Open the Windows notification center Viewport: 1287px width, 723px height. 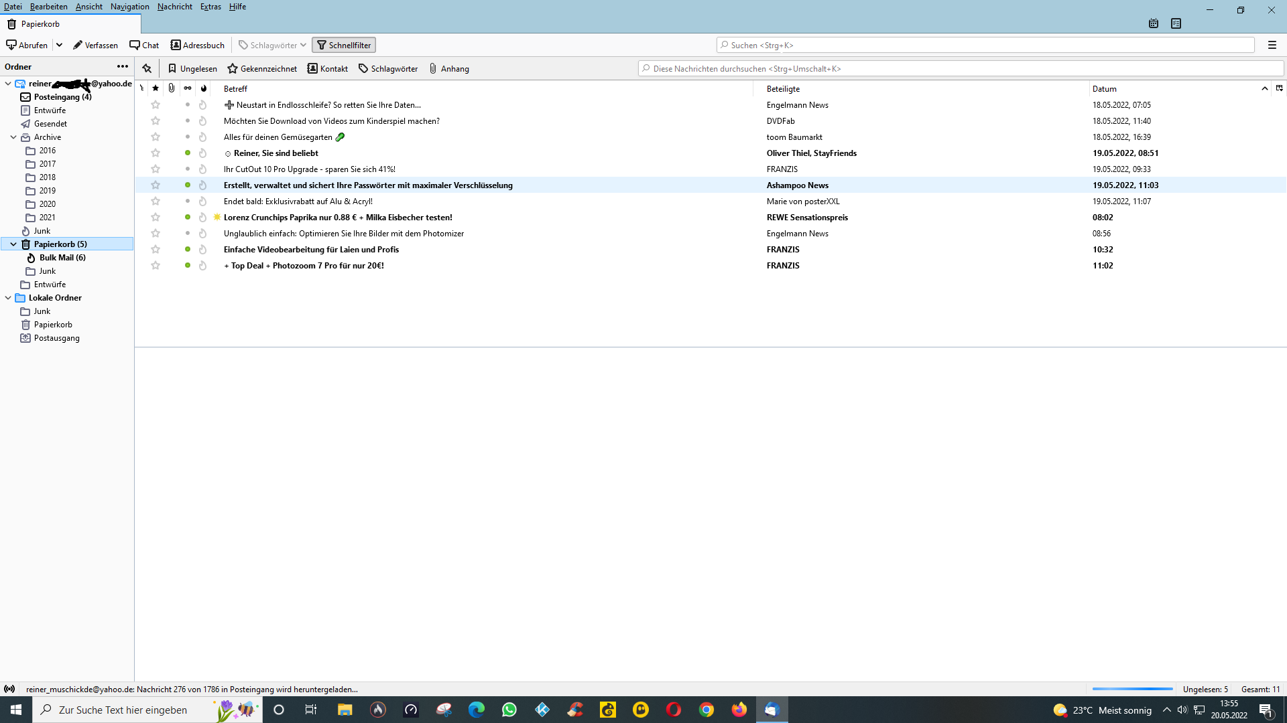pos(1266,710)
